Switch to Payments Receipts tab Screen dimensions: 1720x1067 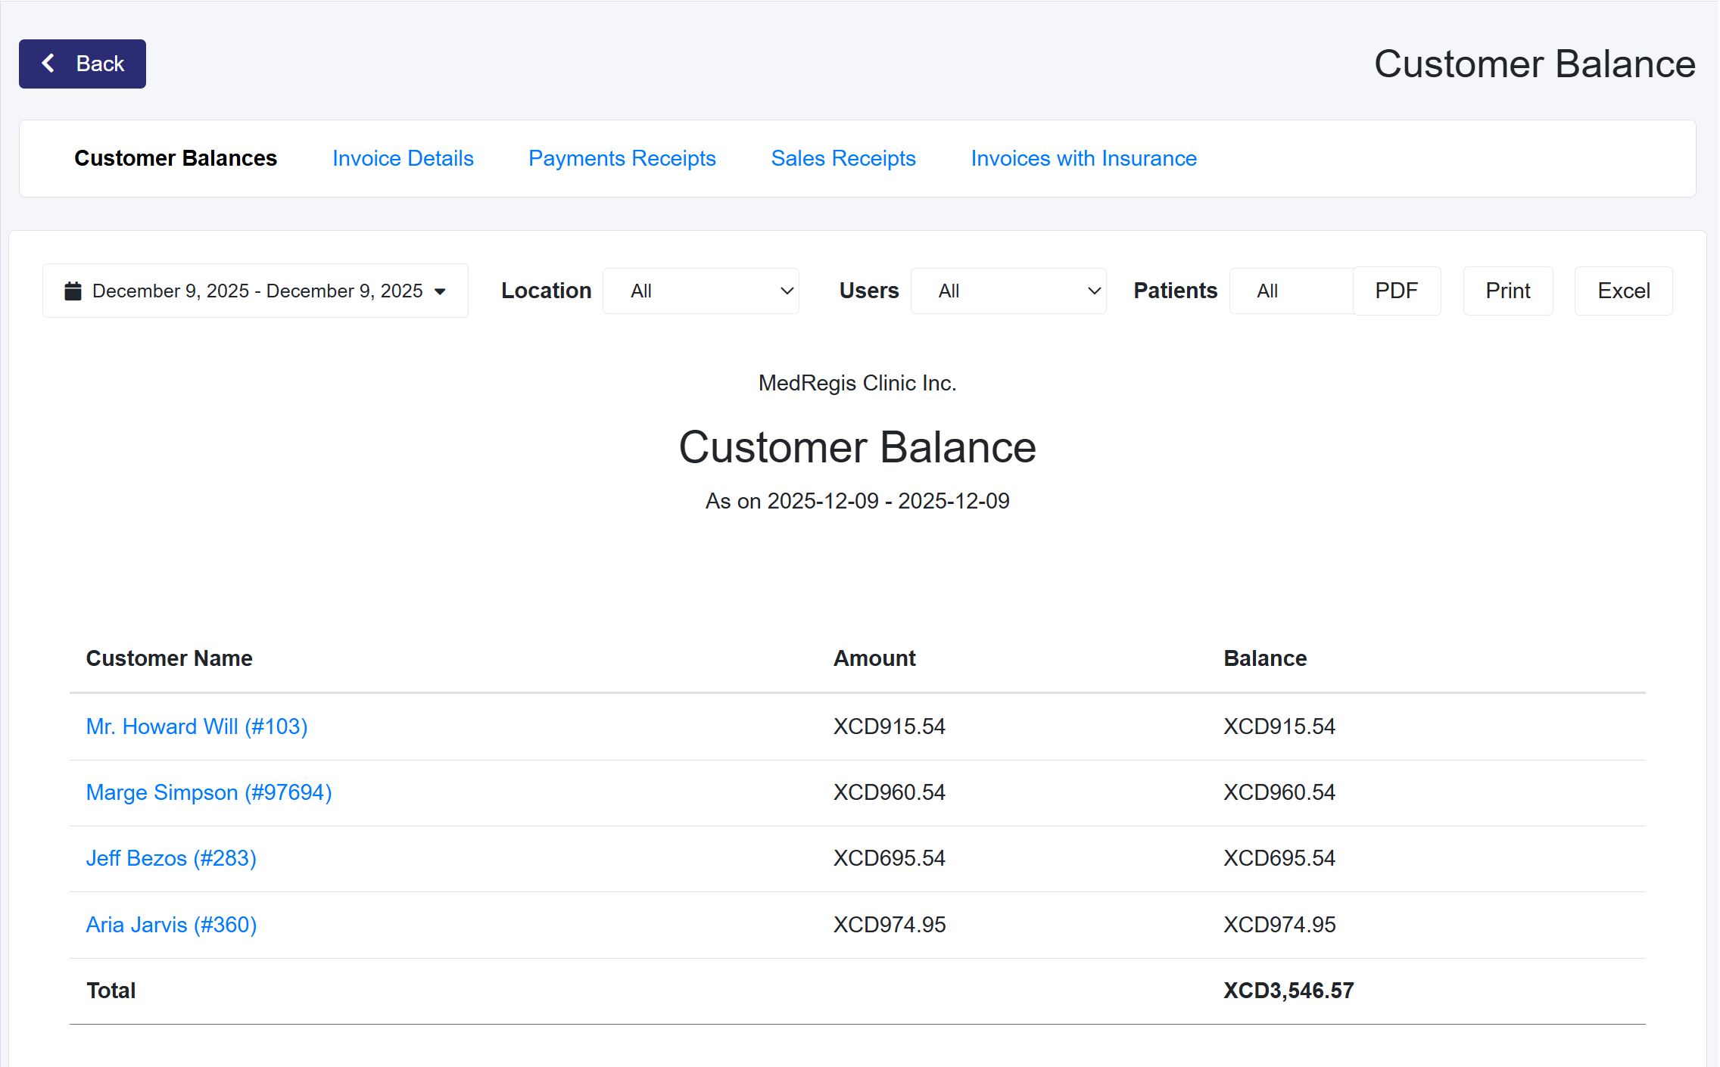pos(622,158)
